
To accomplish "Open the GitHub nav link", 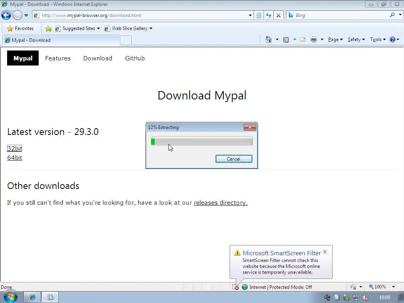I will point(135,58).
